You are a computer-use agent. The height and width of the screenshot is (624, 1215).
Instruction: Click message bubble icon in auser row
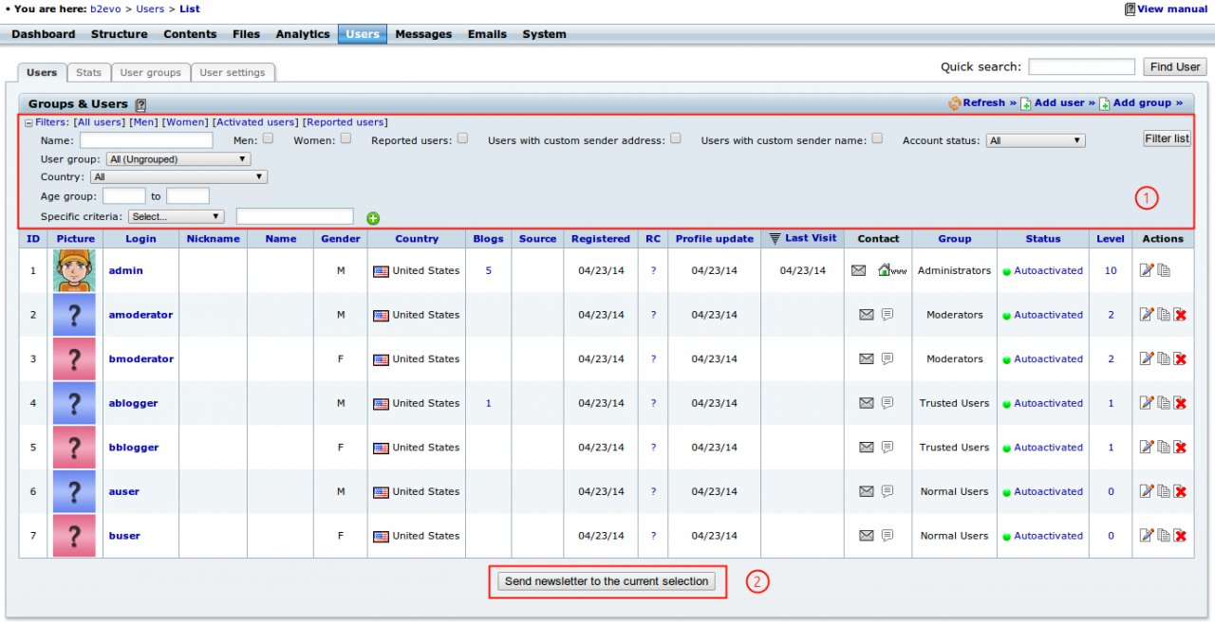(888, 491)
